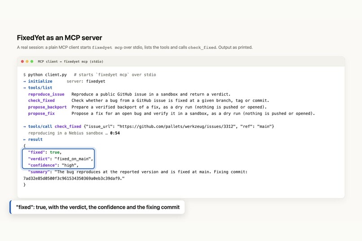
Task: Click the '0:54' elapsed time
Action: pyautogui.click(x=115, y=133)
